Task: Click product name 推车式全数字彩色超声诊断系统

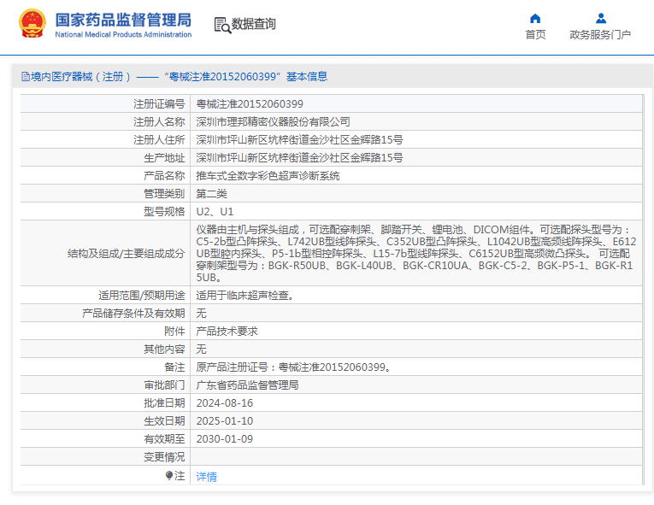Action: click(268, 176)
